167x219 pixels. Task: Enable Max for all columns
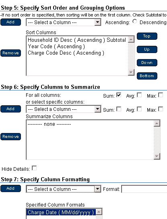coord(161,95)
